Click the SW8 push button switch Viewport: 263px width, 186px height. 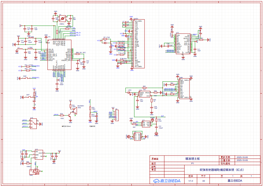point(26,78)
